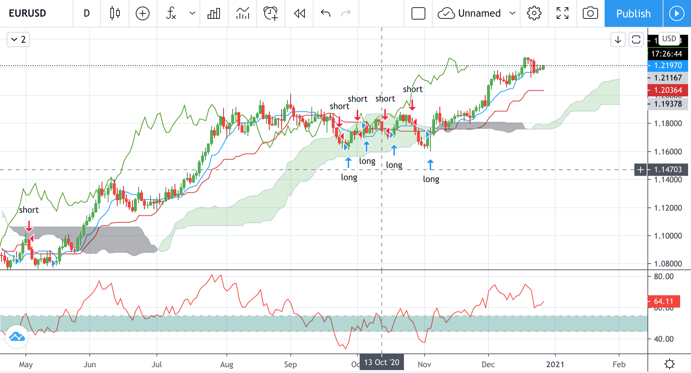Click the 2021 time axis label

tap(555, 364)
